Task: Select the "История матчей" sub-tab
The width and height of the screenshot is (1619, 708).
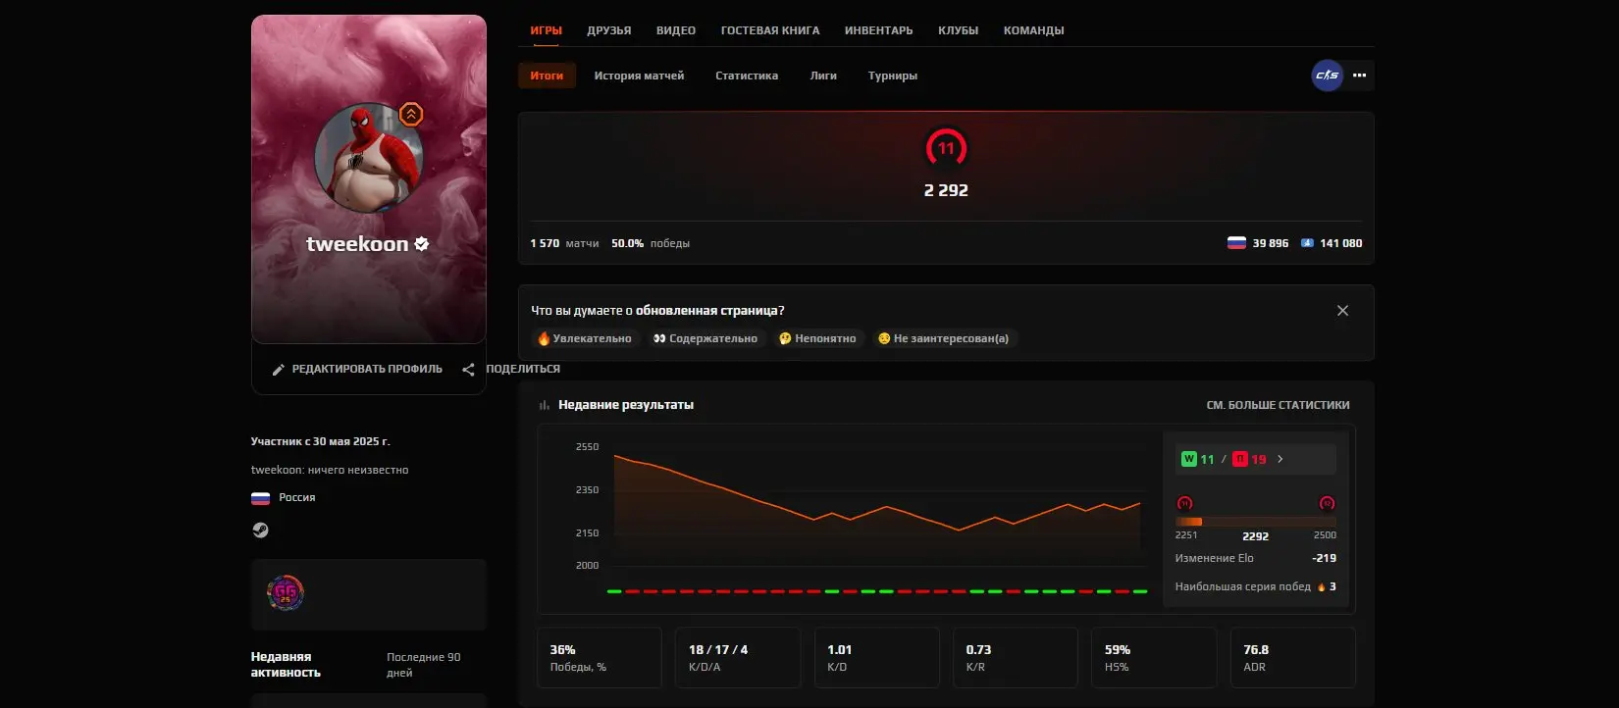Action: [639, 76]
